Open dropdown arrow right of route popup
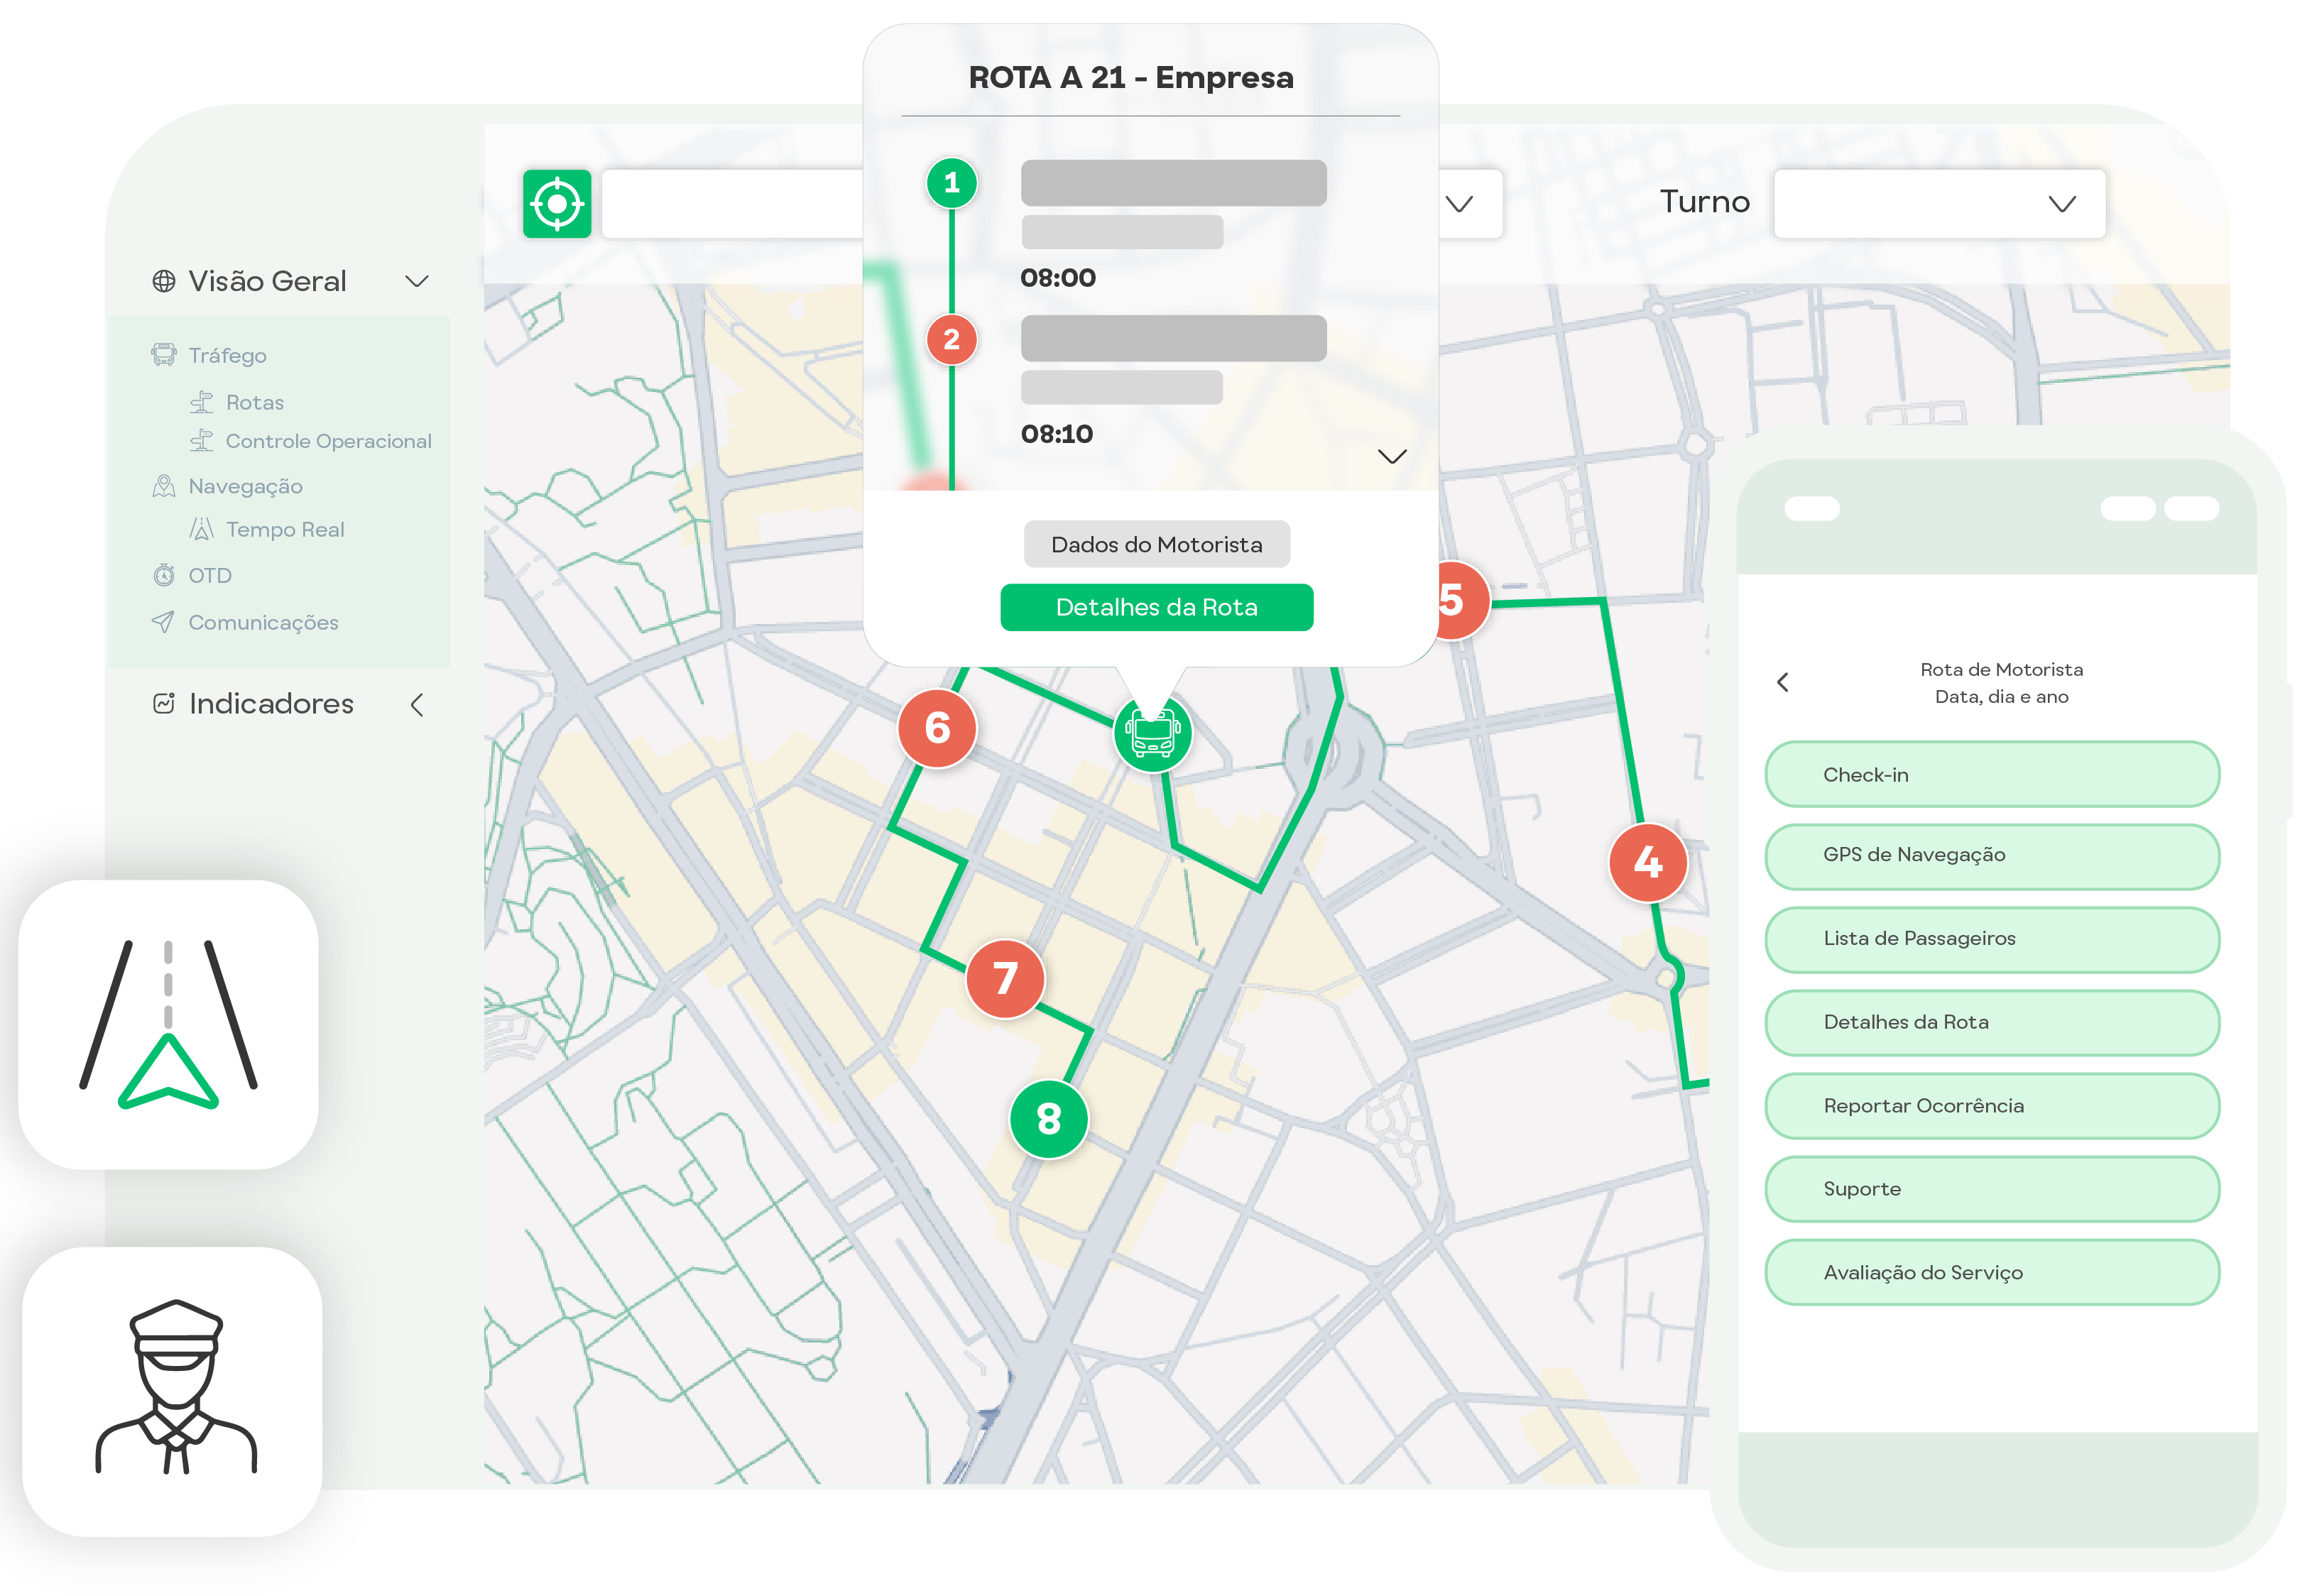The width and height of the screenshot is (2312, 1596). 1460,204
